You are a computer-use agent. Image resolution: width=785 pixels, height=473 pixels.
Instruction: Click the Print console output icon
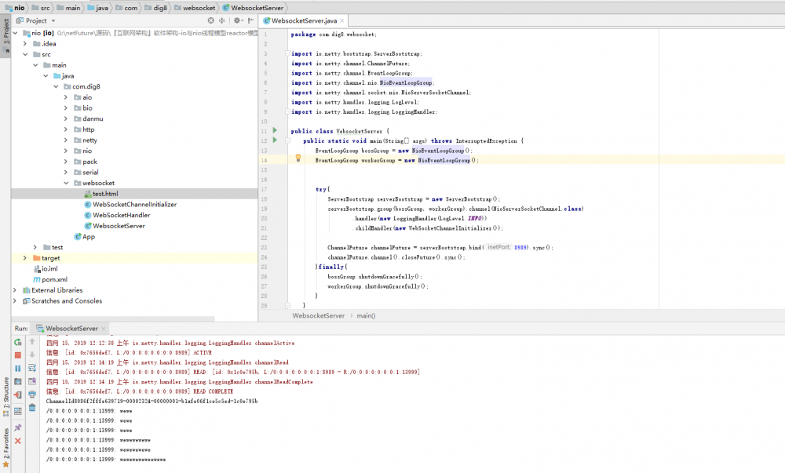(x=32, y=395)
